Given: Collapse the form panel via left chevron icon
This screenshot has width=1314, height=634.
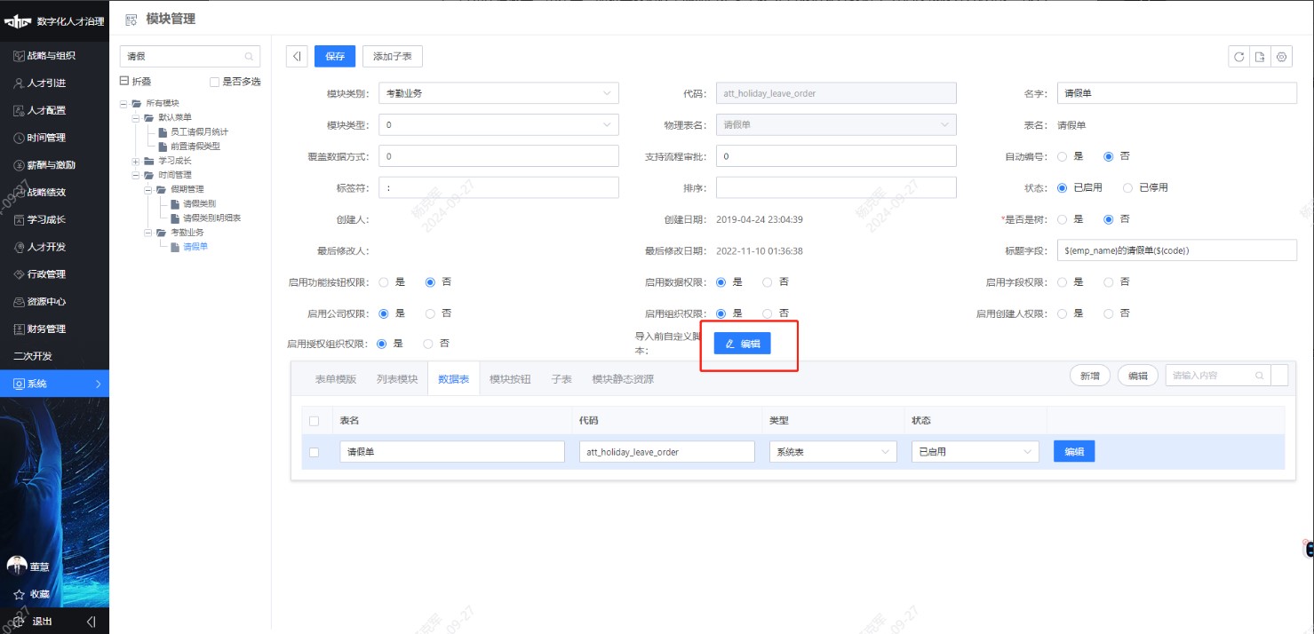Looking at the screenshot, I should [x=296, y=55].
